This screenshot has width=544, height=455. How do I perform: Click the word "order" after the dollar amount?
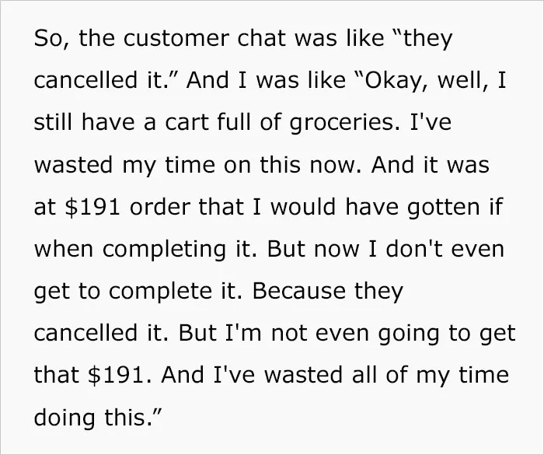coord(159,207)
